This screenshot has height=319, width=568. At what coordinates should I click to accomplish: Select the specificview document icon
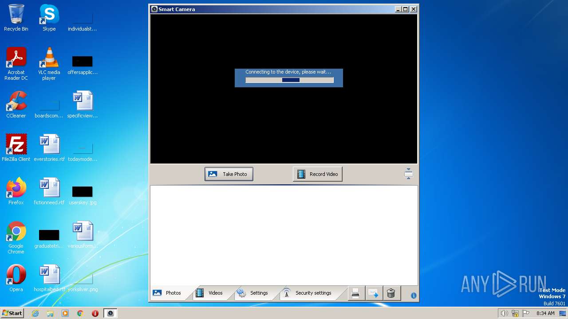(83, 105)
